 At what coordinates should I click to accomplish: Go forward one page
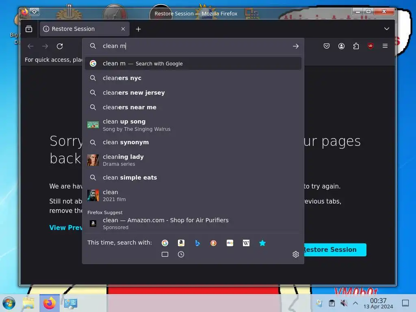(45, 46)
